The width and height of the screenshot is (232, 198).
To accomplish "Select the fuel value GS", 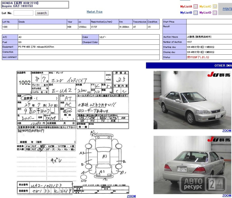I will tap(20, 42).
